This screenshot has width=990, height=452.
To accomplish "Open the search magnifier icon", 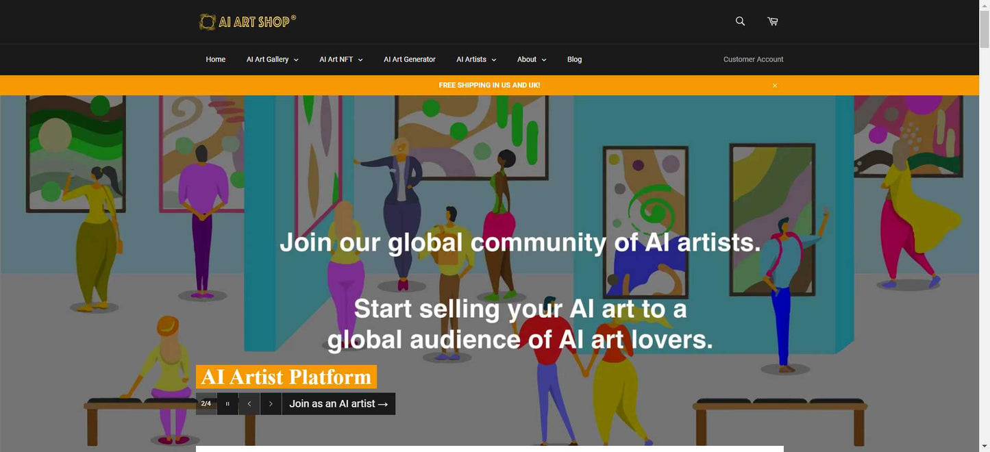I will tap(740, 21).
